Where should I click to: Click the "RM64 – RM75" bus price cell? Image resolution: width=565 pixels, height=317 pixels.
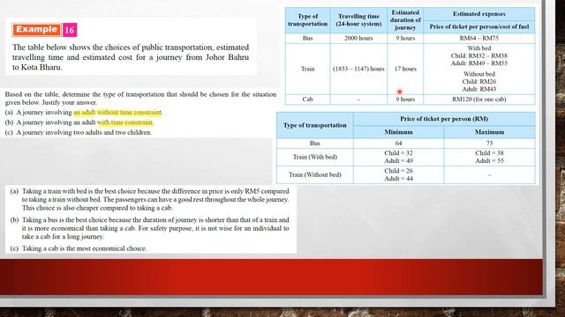pyautogui.click(x=478, y=38)
